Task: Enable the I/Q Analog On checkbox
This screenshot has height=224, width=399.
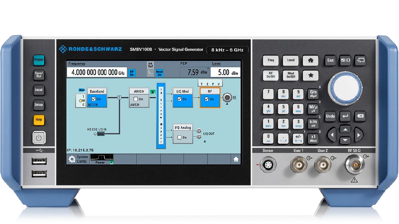Action: [179, 137]
